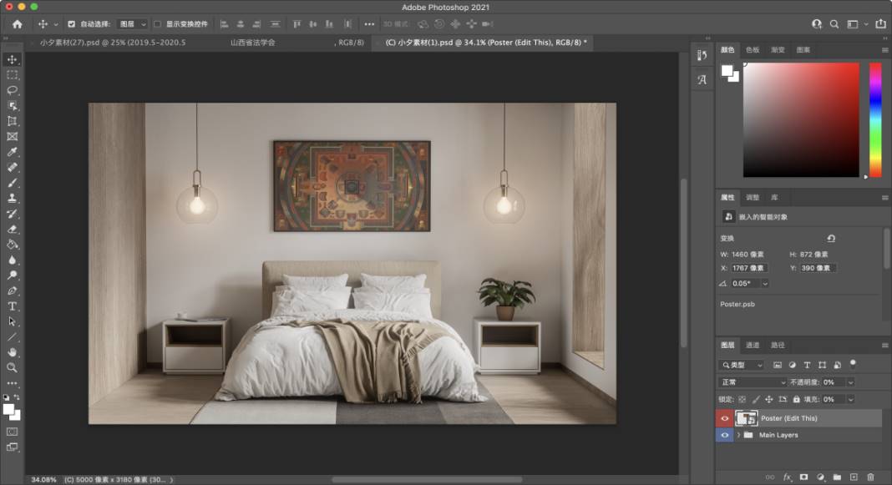The image size is (892, 485).
Task: Select the Zoom tool in toolbar
Action: pyautogui.click(x=13, y=367)
